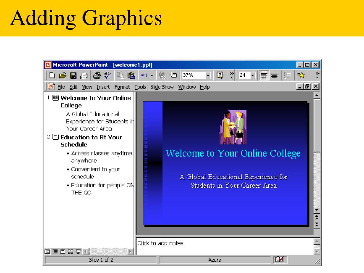
Task: Click the notes pane scroll down arrow
Action: pyautogui.click(x=317, y=251)
